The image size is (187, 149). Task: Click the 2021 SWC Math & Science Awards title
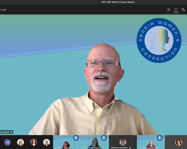click(118, 2)
